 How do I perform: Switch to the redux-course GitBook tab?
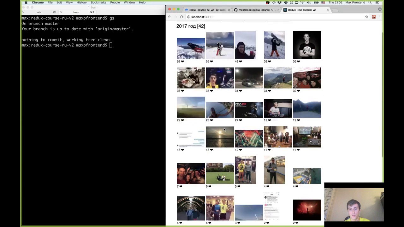tap(206, 10)
